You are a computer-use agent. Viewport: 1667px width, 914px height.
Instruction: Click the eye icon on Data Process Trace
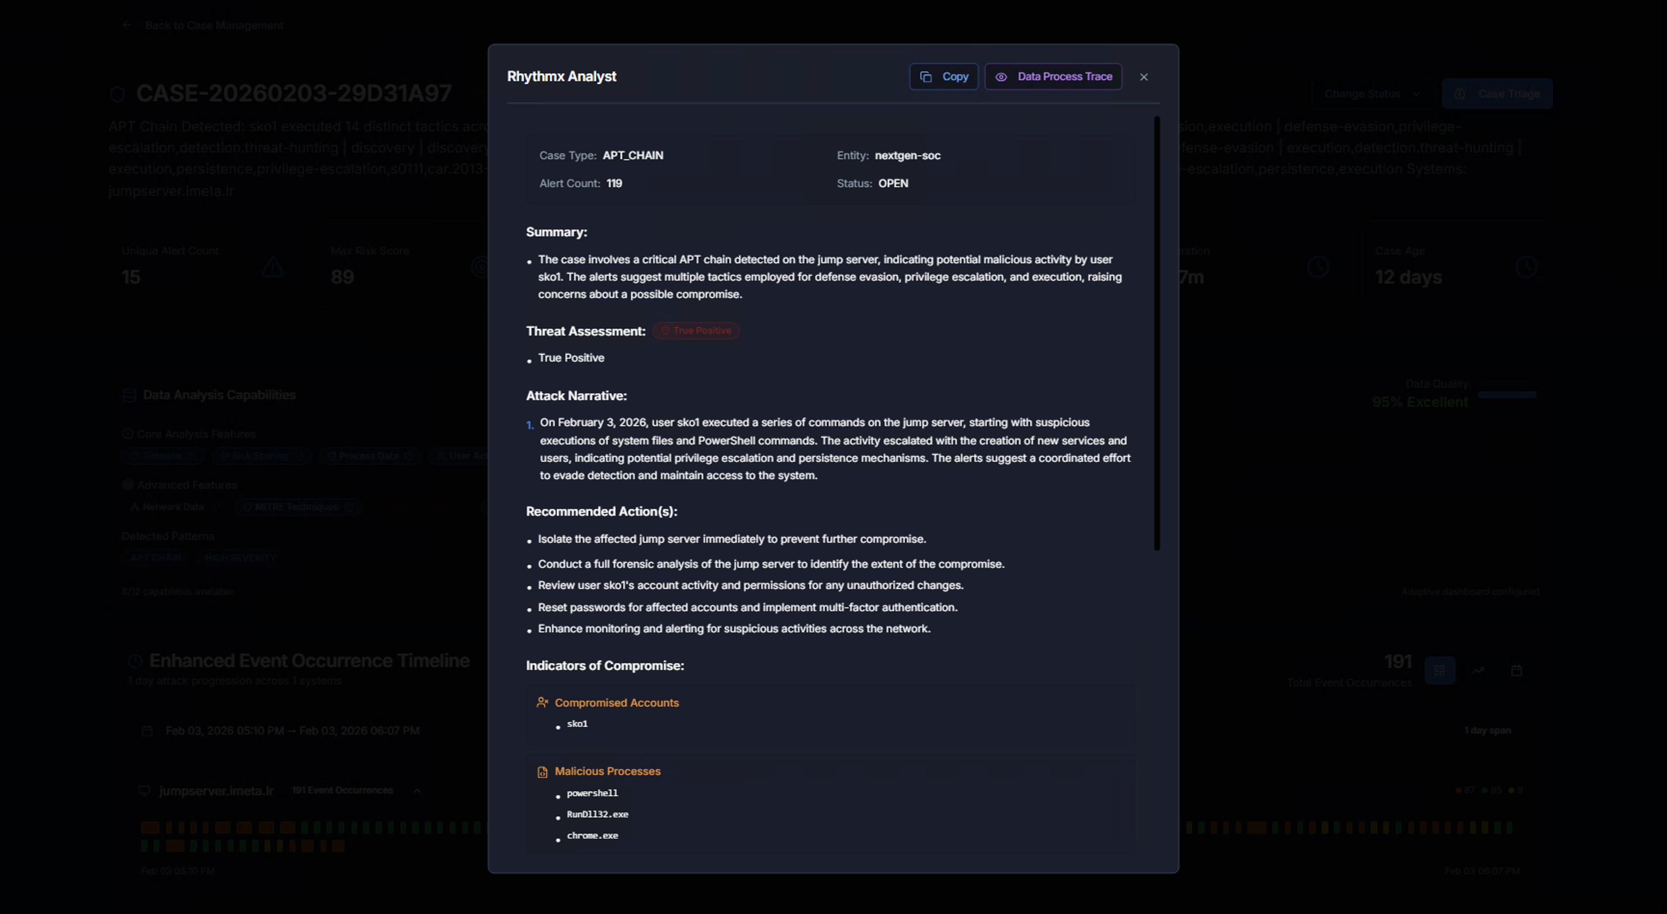(x=1001, y=76)
